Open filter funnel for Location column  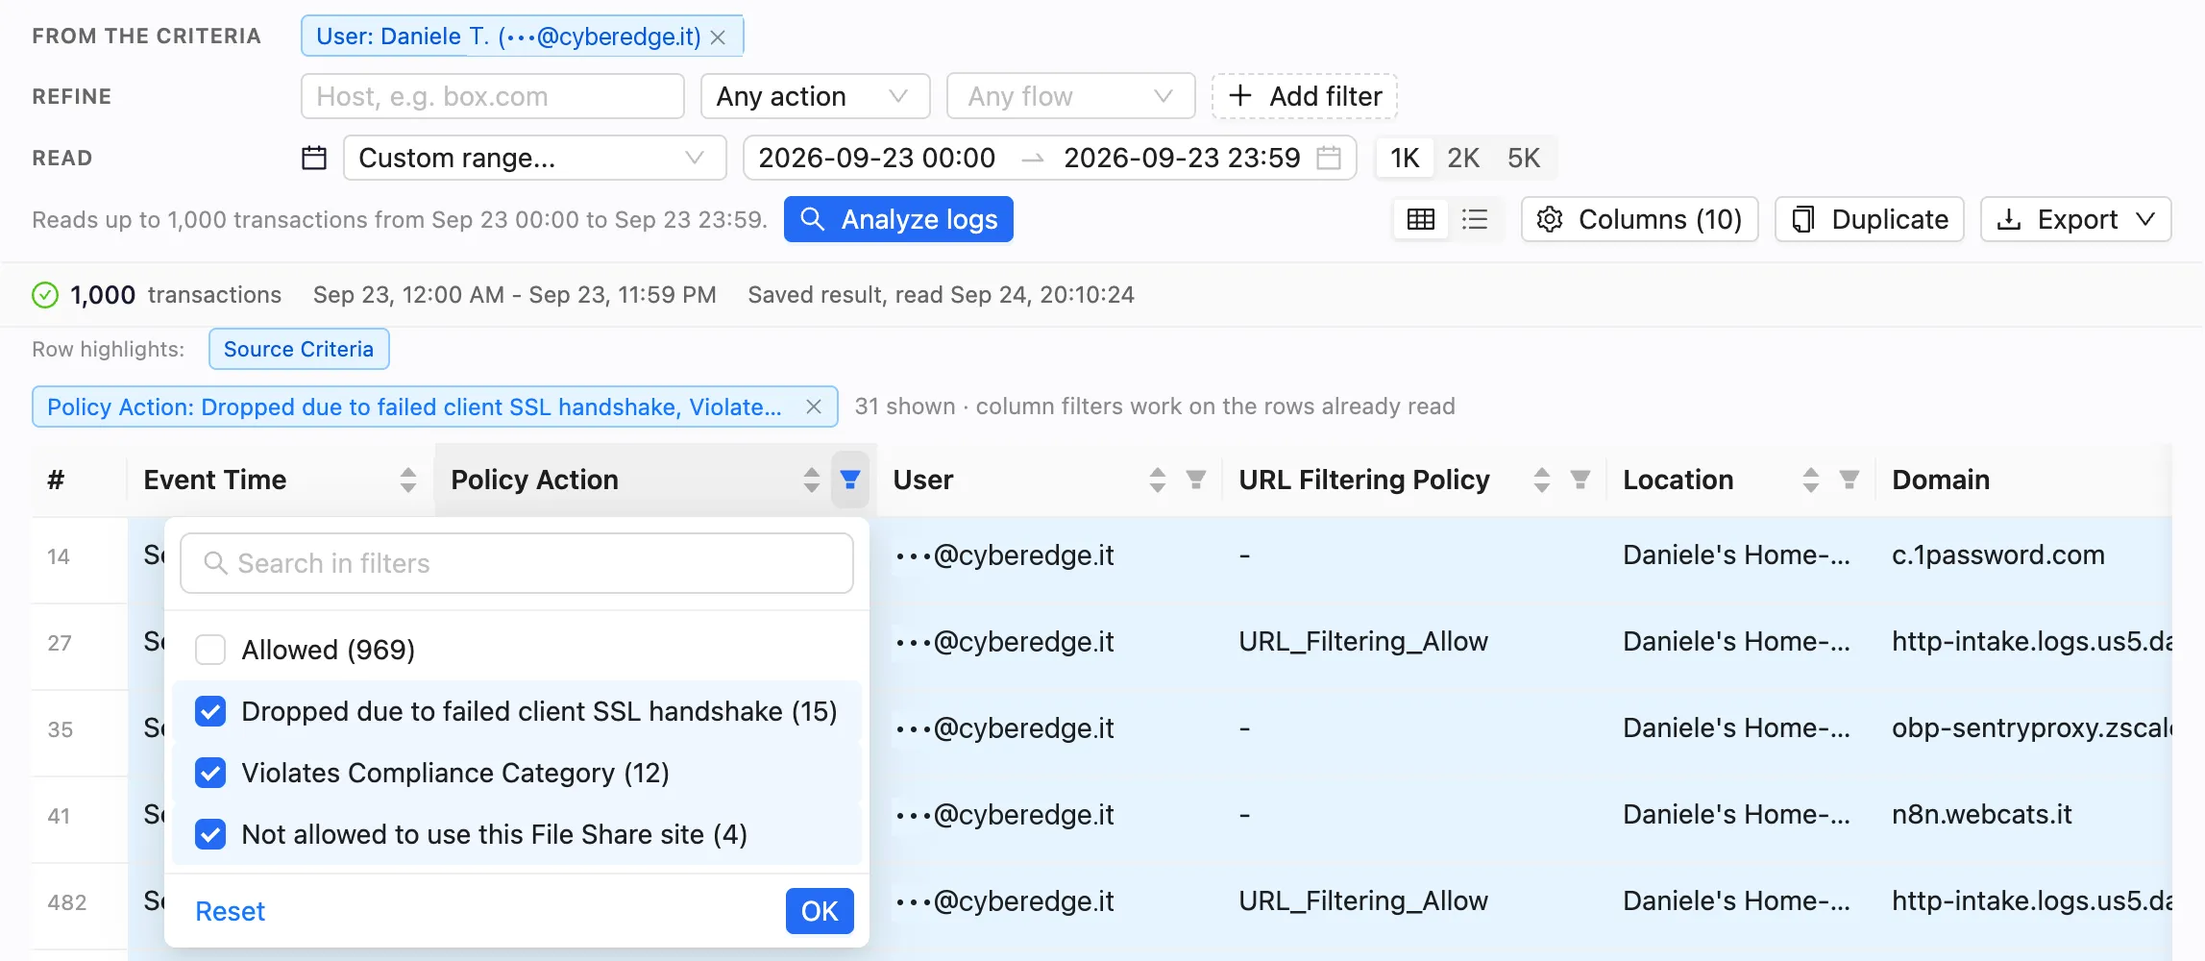pyautogui.click(x=1850, y=480)
